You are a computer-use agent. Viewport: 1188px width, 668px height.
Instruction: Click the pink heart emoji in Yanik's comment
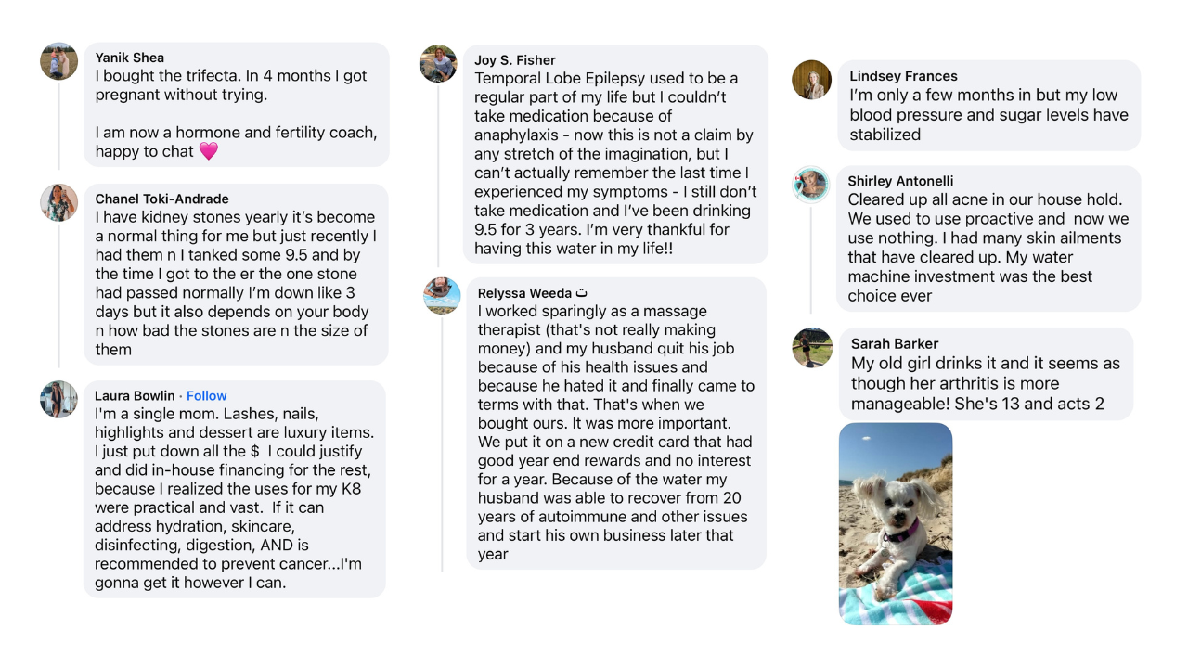208,151
